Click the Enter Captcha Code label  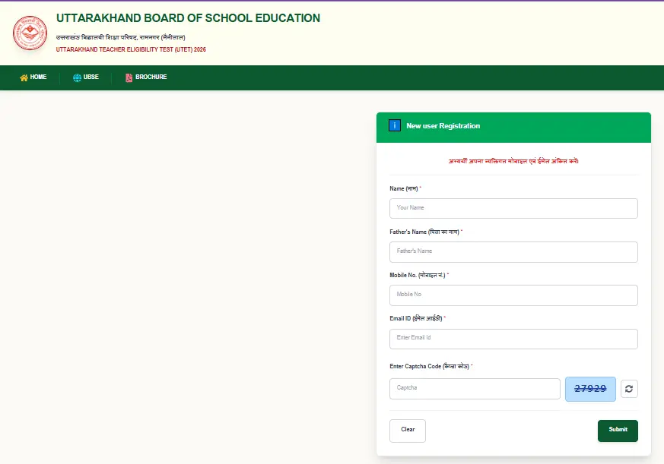[x=430, y=366]
